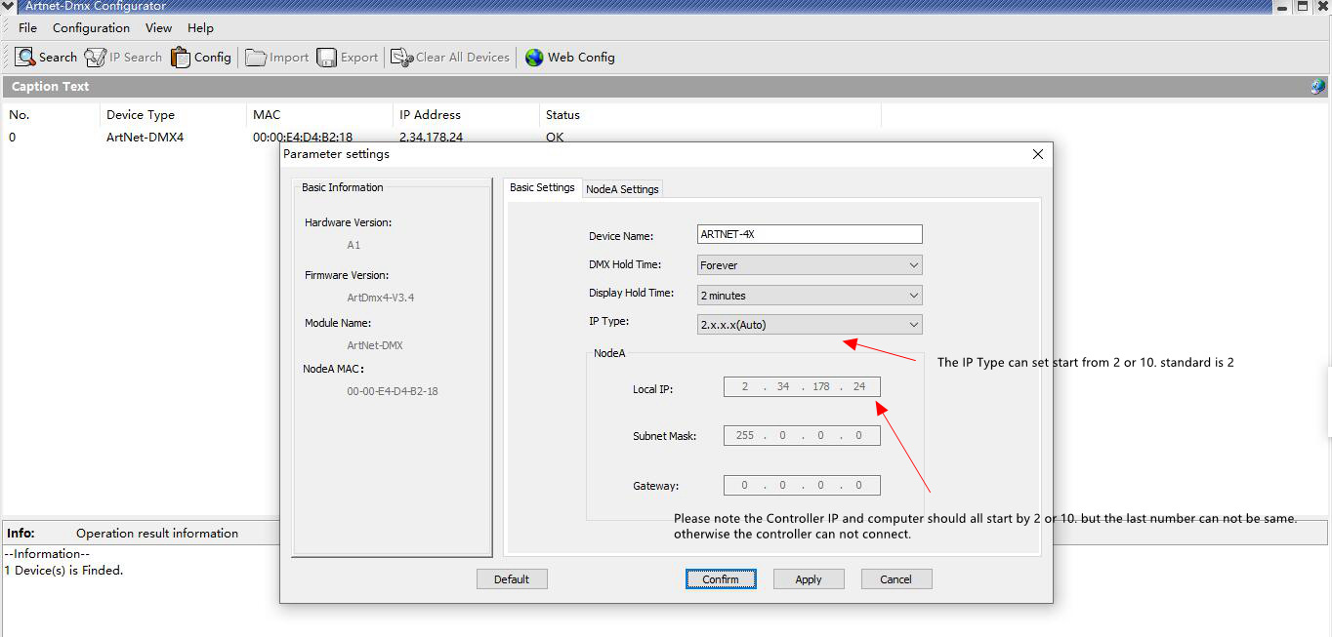Open the Display Hold Time dropdown
1332x637 pixels.
pos(810,296)
